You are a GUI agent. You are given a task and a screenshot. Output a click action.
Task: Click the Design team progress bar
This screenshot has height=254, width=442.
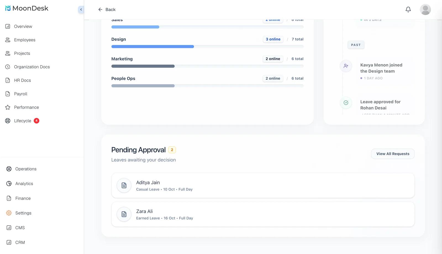click(207, 47)
